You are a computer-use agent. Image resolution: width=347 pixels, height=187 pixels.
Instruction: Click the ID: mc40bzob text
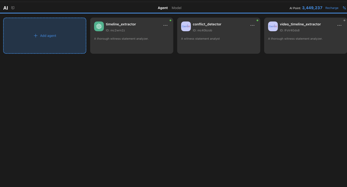click(203, 30)
